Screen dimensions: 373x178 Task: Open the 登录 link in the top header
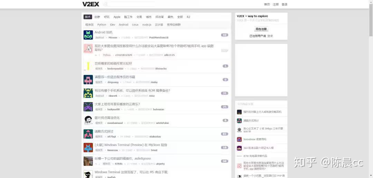(x=285, y=4)
